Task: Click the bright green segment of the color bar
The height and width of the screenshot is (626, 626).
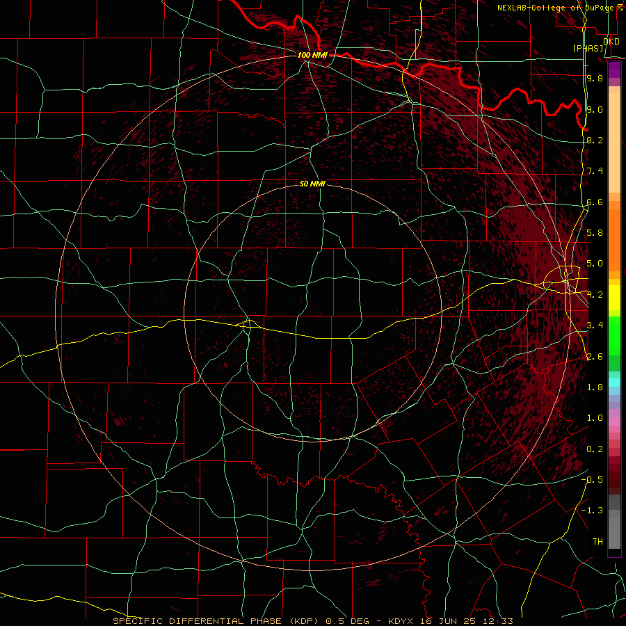Action: point(614,336)
